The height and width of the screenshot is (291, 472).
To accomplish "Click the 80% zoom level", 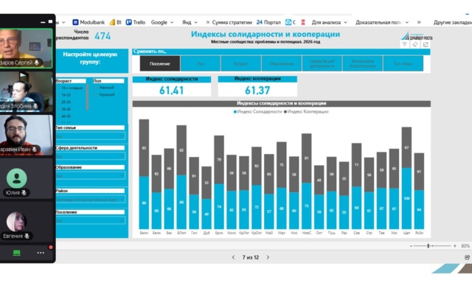I will click(465, 246).
